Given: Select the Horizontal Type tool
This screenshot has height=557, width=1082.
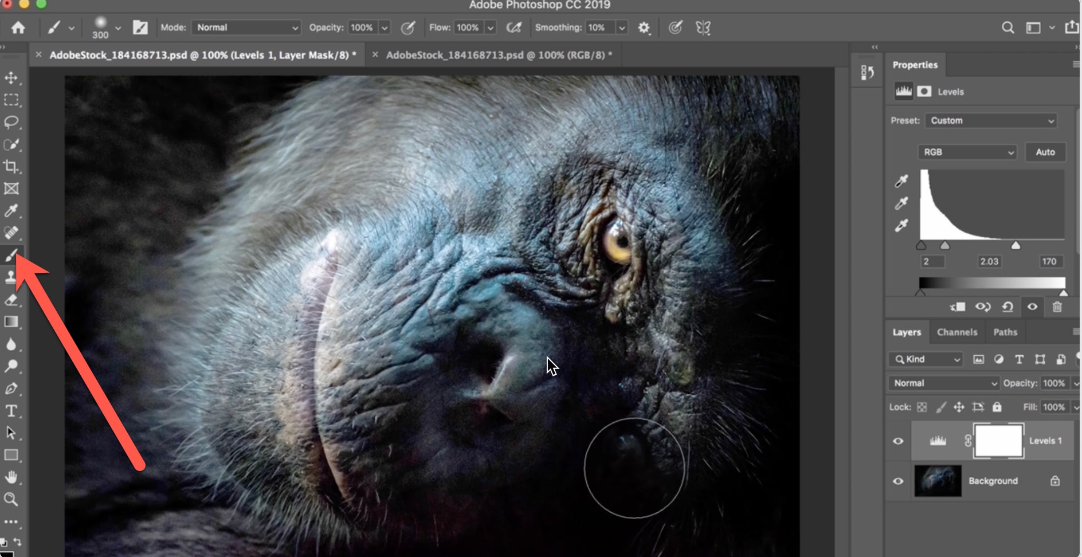Looking at the screenshot, I should point(11,411).
